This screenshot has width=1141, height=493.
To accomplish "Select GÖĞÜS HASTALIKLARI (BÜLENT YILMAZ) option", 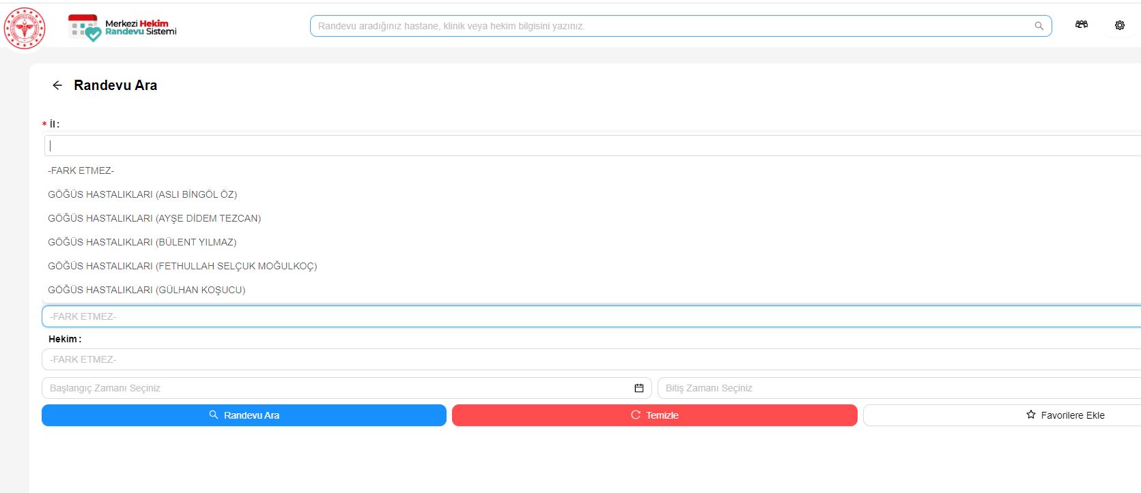I will pyautogui.click(x=142, y=242).
